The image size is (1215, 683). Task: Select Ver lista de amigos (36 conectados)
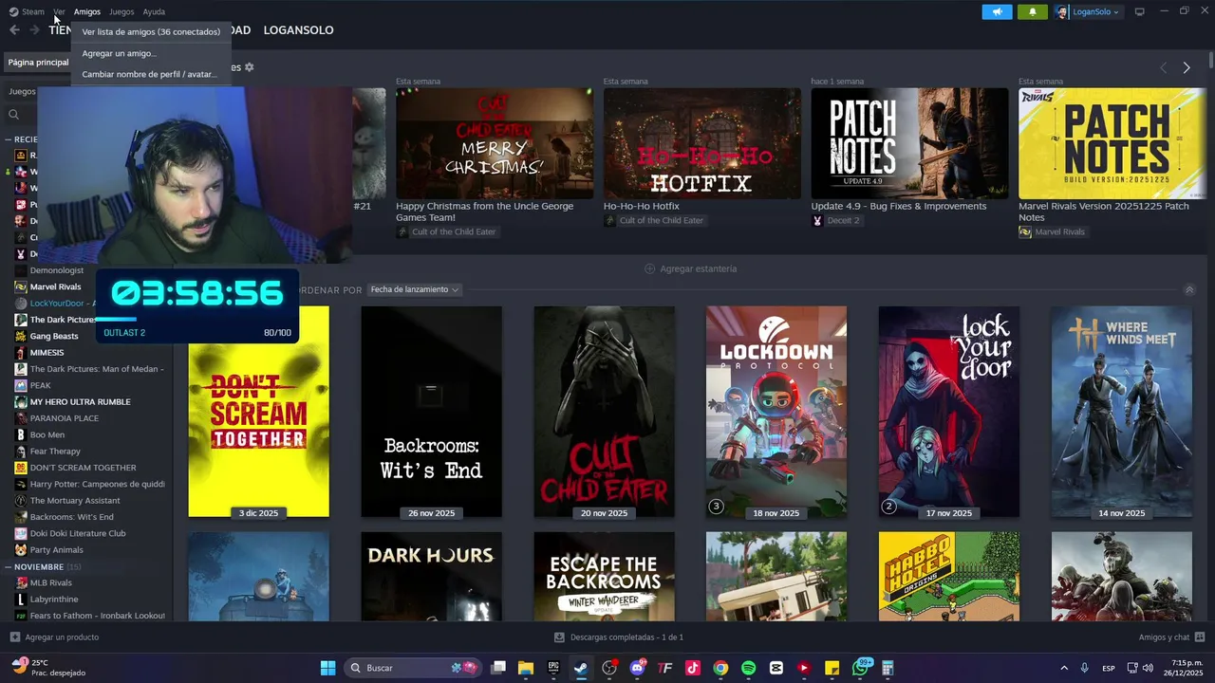[151, 31]
